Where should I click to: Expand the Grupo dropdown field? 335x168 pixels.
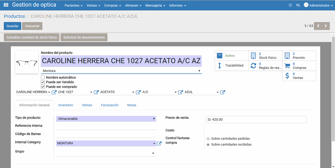pos(106,153)
